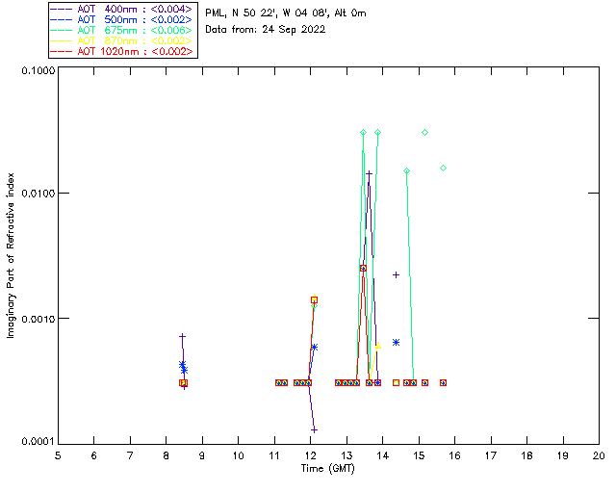Click the 0.0001 y-axis label
The width and height of the screenshot is (616, 493).
[x=38, y=442]
